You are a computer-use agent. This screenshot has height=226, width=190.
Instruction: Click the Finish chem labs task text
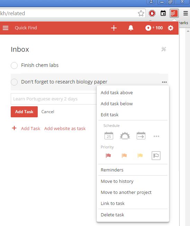coord(40,65)
